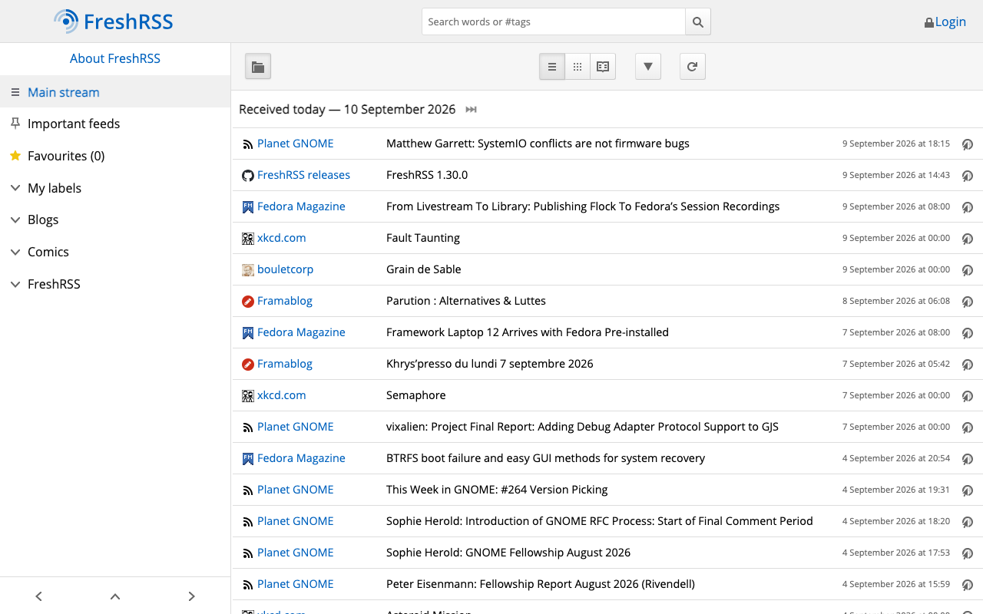Open the Framablog feed link for Parution article
The height and width of the screenshot is (614, 983).
[285, 301]
